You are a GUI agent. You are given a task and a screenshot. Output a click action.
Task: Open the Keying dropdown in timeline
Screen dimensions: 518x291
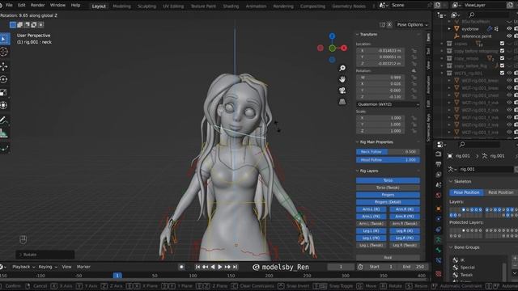(48, 267)
